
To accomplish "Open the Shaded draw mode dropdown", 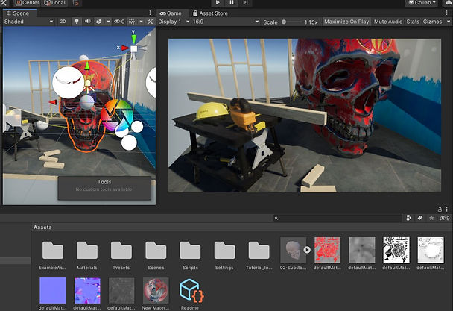I will (x=28, y=22).
